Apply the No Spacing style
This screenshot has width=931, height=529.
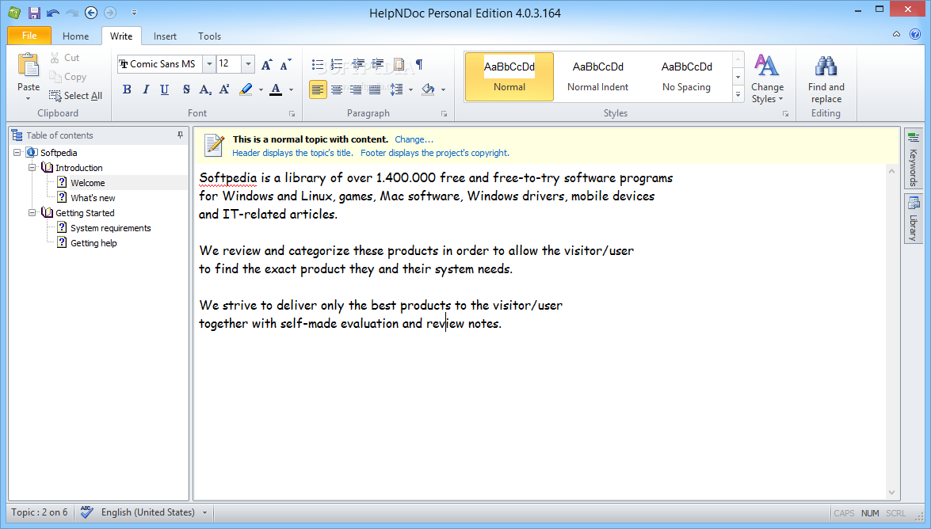[x=686, y=77]
